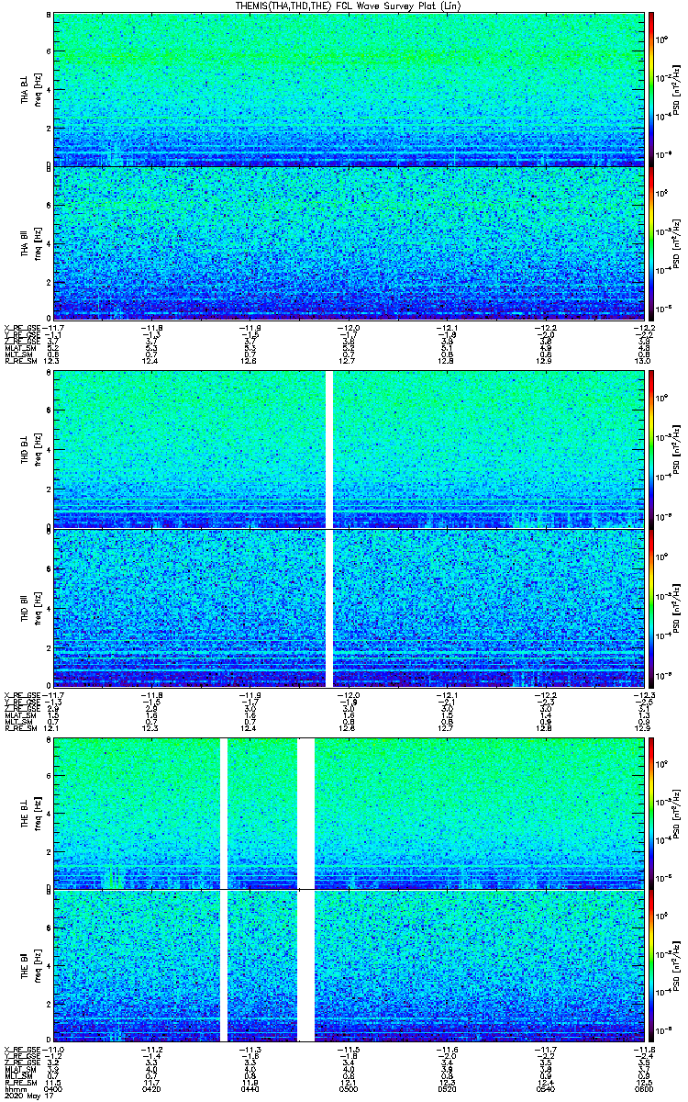Click the '0400' time tick label
The image size is (688, 1102).
(53, 1091)
